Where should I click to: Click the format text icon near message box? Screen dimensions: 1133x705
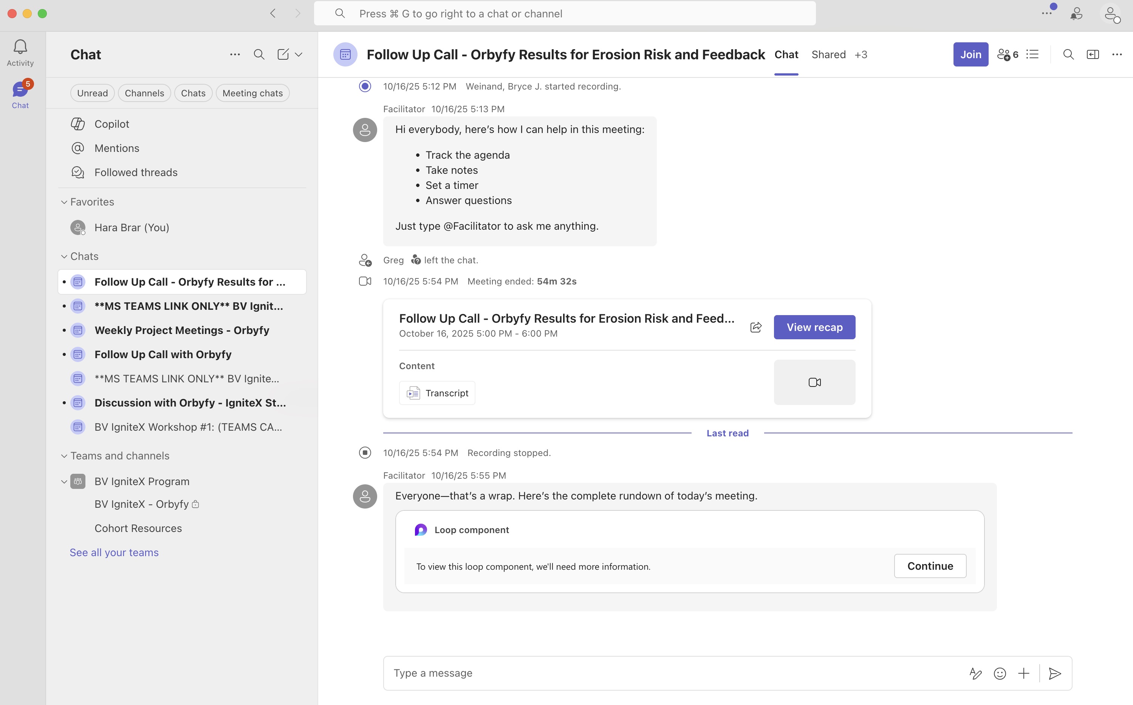pos(975,673)
